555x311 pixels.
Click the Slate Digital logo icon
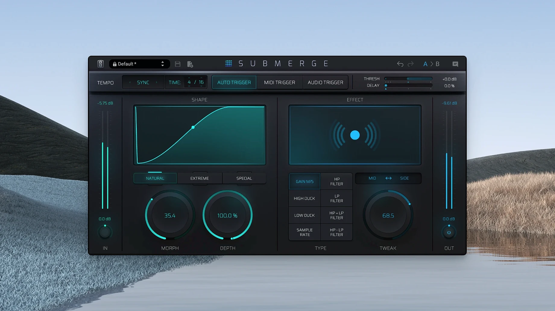click(x=100, y=64)
